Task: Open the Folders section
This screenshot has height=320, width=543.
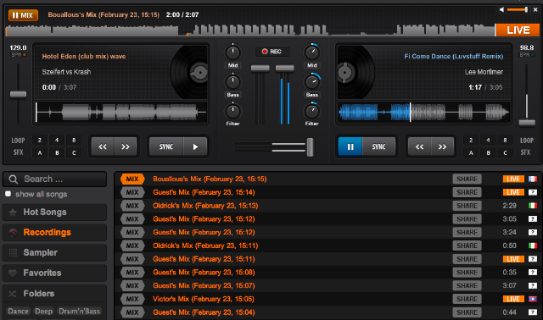Action: [x=54, y=294]
